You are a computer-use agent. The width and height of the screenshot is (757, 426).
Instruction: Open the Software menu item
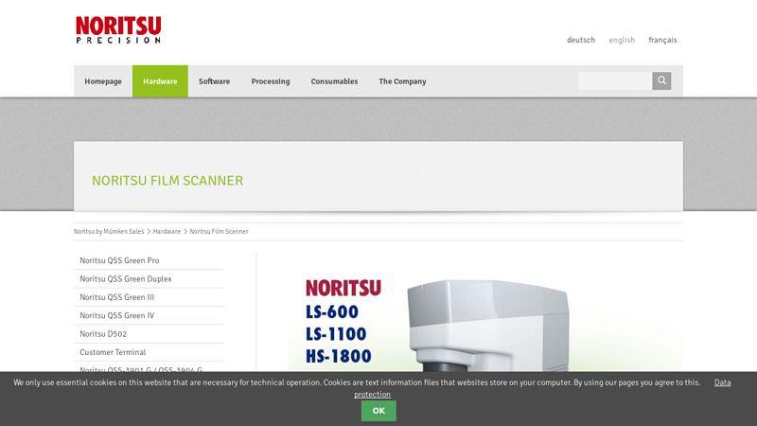click(x=215, y=81)
